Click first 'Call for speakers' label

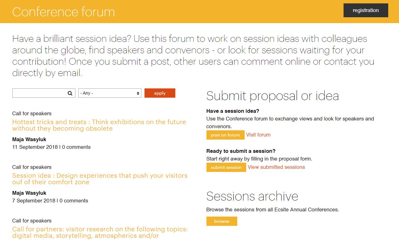pos(32,113)
